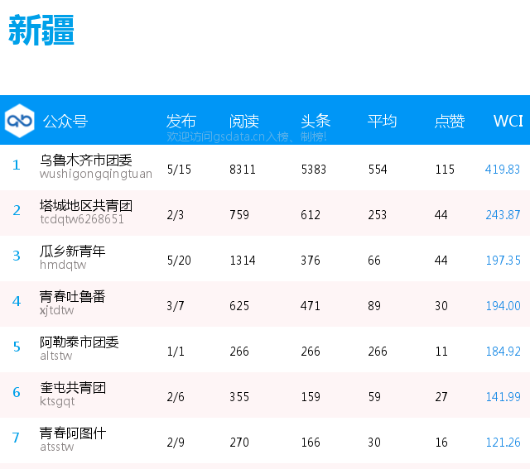Open the 瓜乡新青年 account name

(72, 251)
